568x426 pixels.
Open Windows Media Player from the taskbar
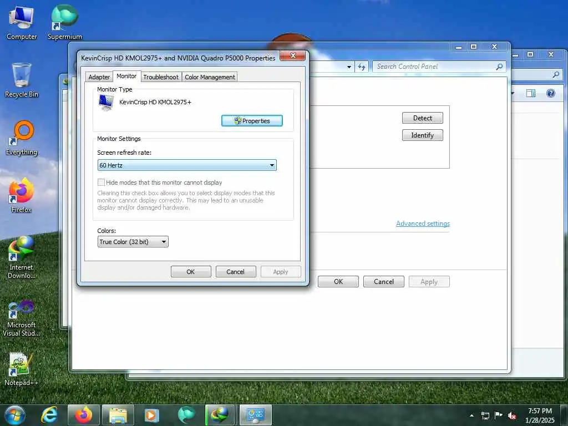152,415
